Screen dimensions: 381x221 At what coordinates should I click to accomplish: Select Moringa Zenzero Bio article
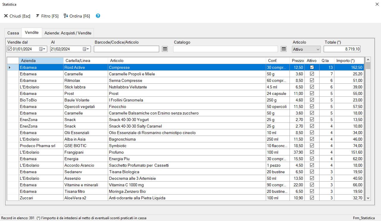point(187,191)
